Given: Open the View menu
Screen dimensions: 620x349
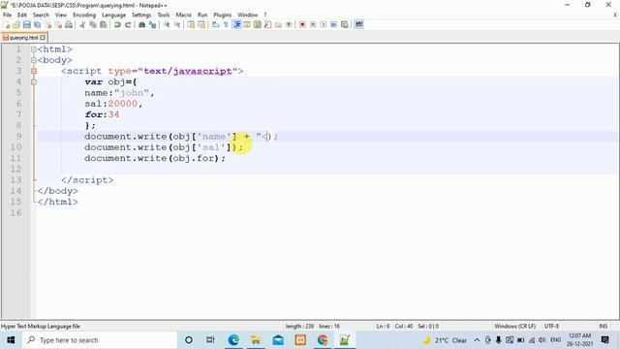Looking at the screenshot, I should tap(60, 15).
